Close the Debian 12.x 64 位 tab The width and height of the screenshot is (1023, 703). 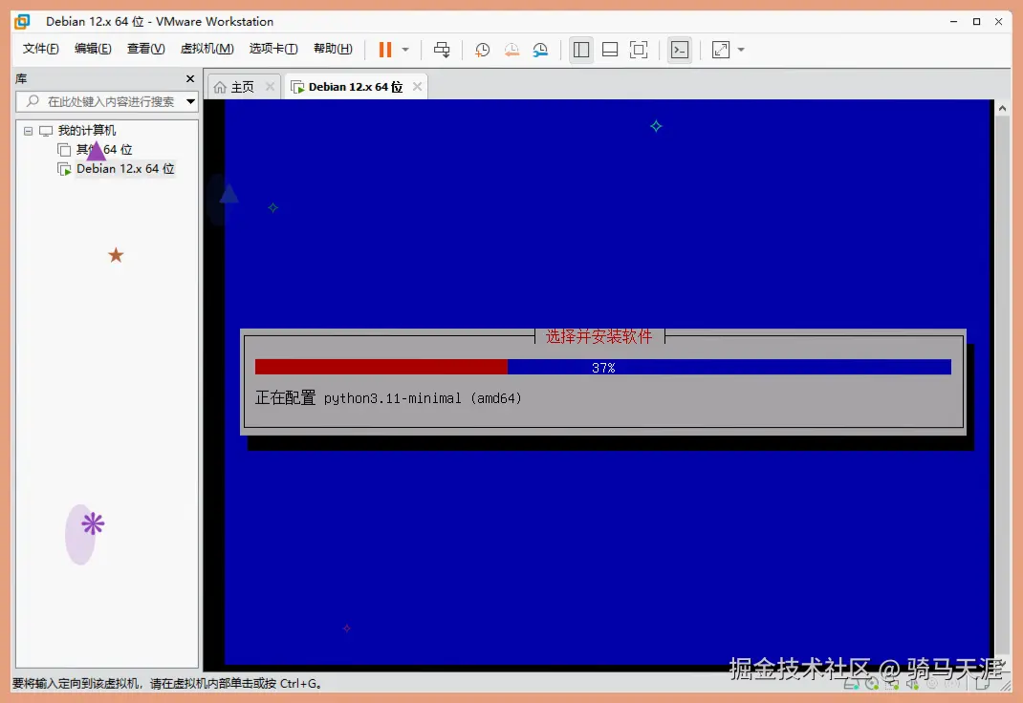[x=417, y=87]
